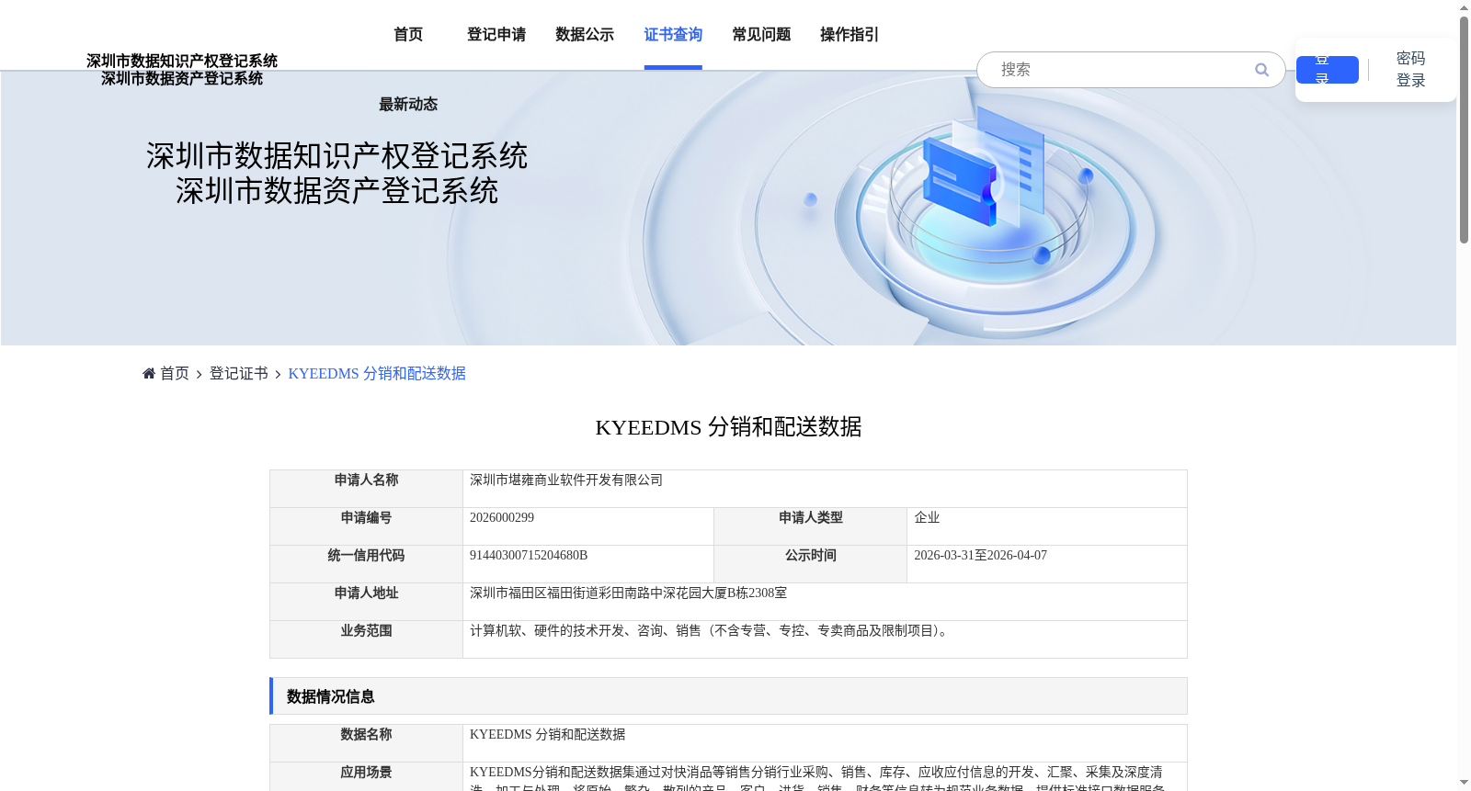Click the blue 登录 button
The image size is (1471, 791).
[x=1327, y=70]
